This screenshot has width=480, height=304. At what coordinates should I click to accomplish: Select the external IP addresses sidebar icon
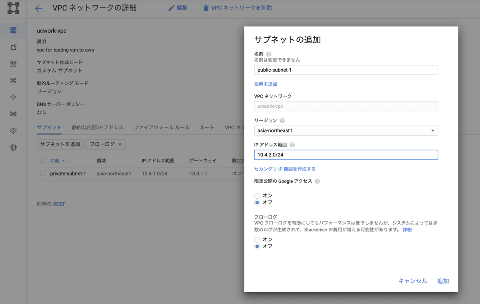tap(13, 47)
